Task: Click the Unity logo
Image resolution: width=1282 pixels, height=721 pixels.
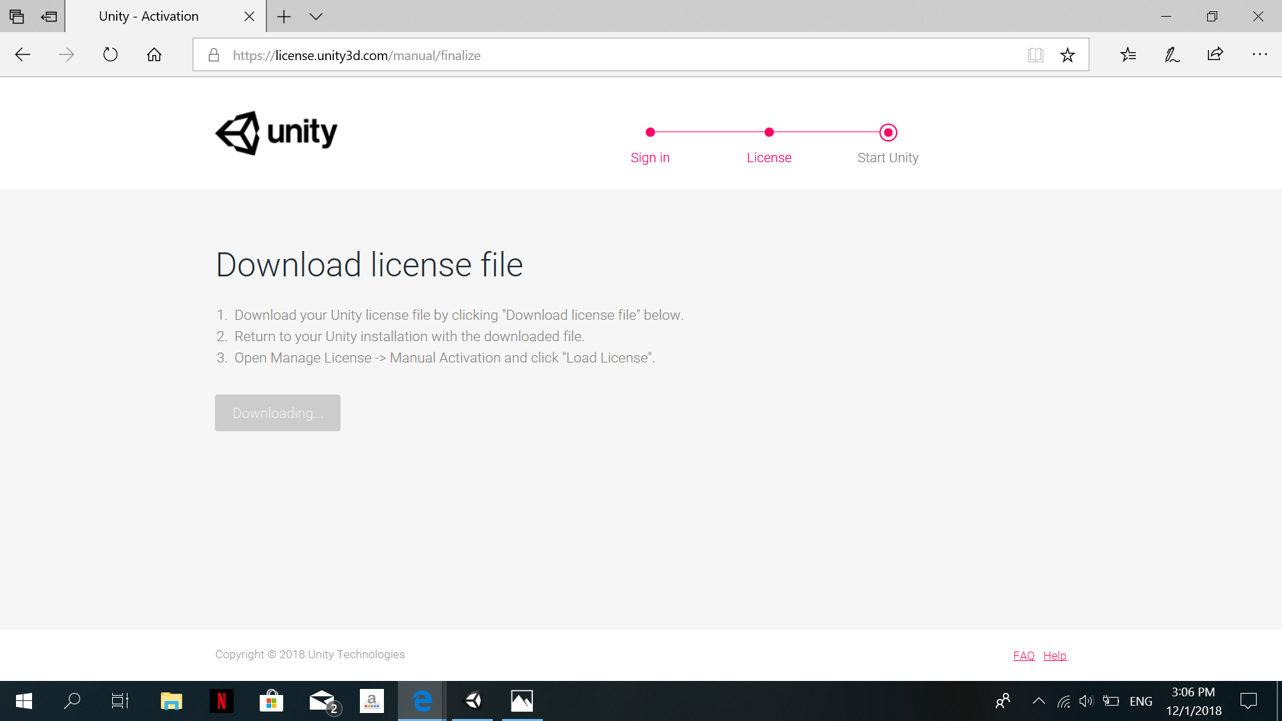Action: click(x=276, y=133)
